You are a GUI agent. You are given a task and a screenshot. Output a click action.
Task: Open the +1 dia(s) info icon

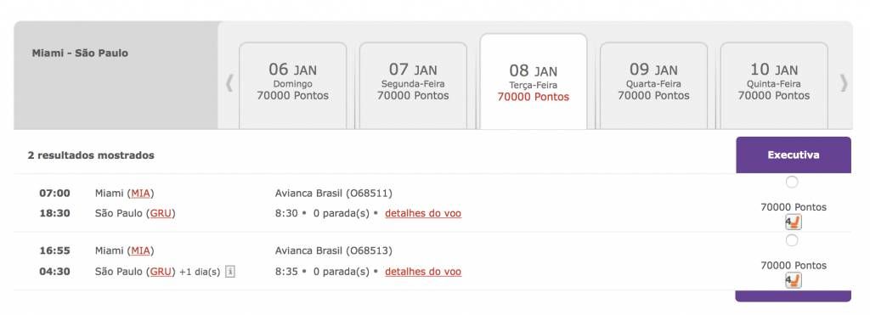click(x=230, y=272)
